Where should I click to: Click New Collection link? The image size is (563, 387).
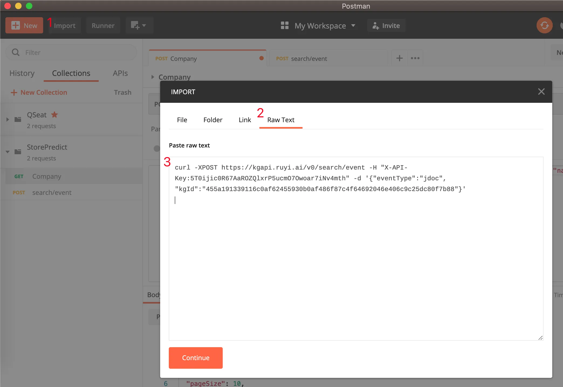tap(39, 92)
